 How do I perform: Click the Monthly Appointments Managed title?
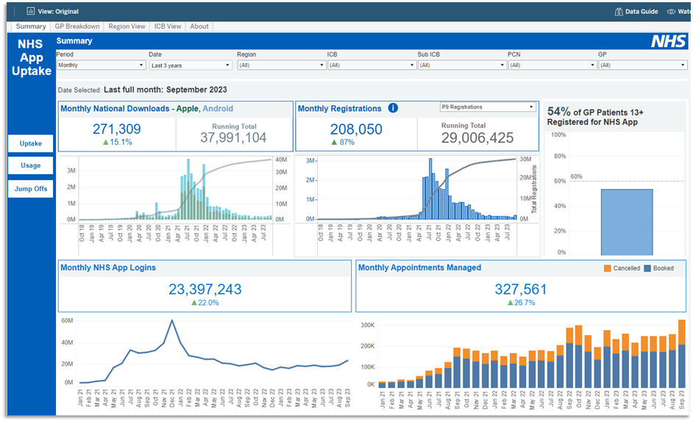419,268
